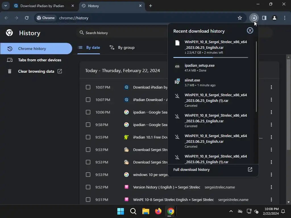Check the 10:07 PM iPadian Download entry checkbox
The image size is (291, 218).
point(88,100)
